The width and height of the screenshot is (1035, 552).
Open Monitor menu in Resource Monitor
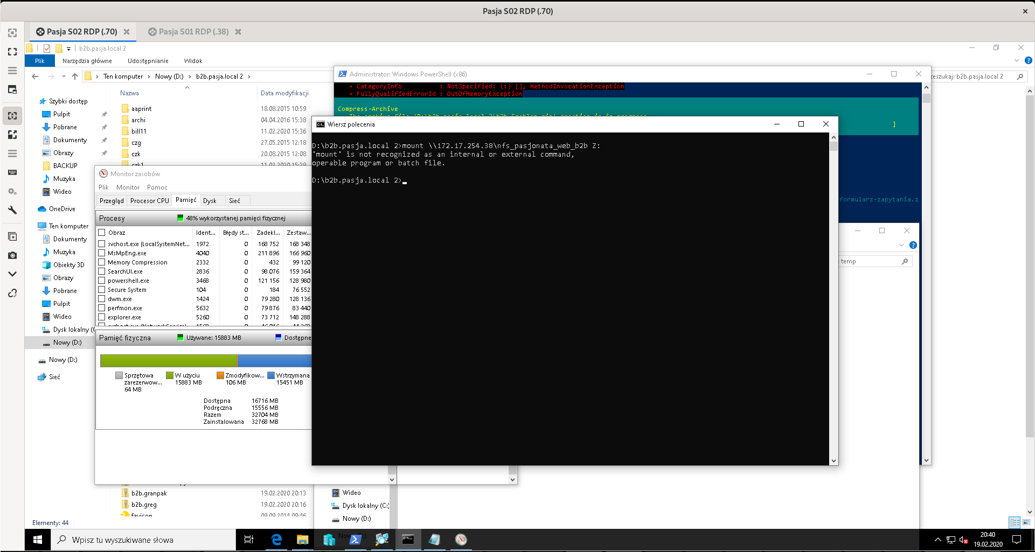click(128, 187)
